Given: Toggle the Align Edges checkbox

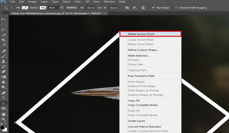Looking at the screenshot, I should pyautogui.click(x=153, y=8).
